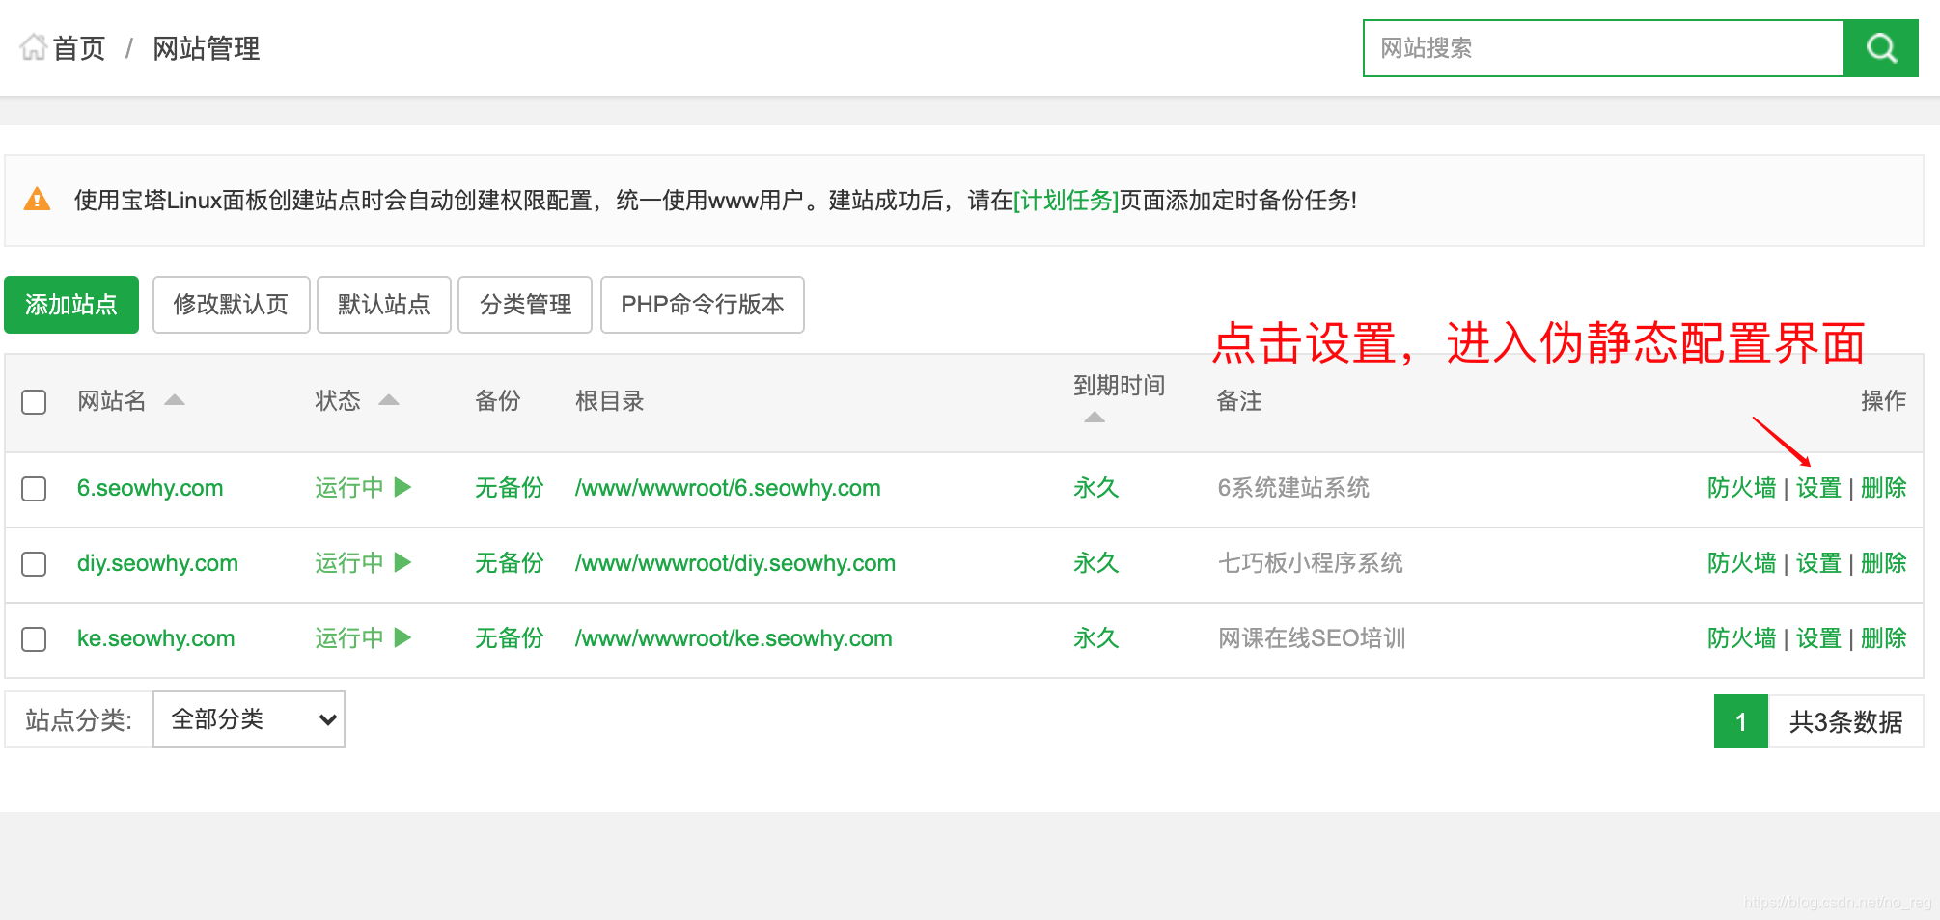Image resolution: width=1940 pixels, height=920 pixels.
Task: Click the green search magnifier button
Action: (x=1880, y=48)
